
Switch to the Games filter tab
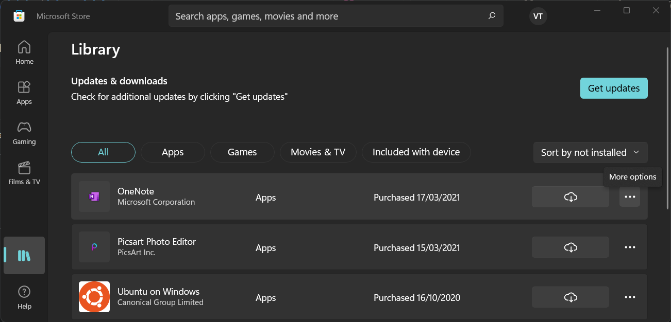(x=242, y=152)
